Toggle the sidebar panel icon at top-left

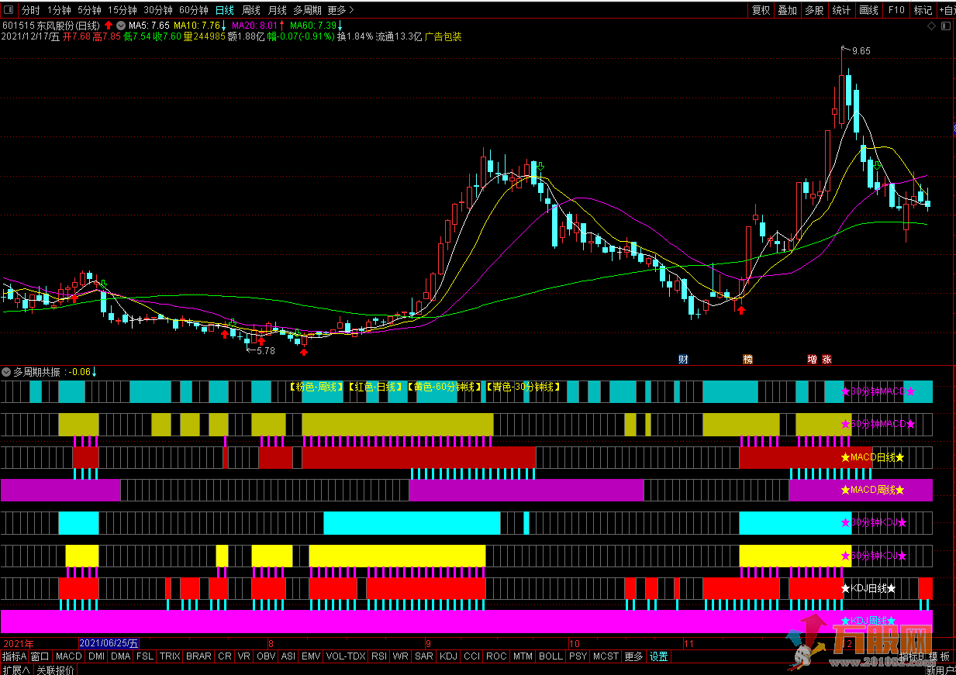click(x=9, y=10)
